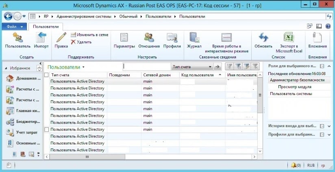Open the navigation history dropdown arrow
The width and height of the screenshot is (335, 172).
coord(24,16)
